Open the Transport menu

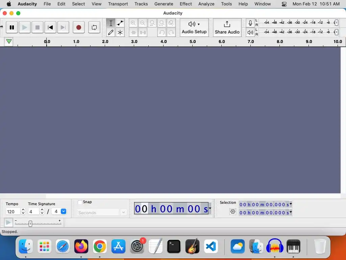[x=118, y=4]
